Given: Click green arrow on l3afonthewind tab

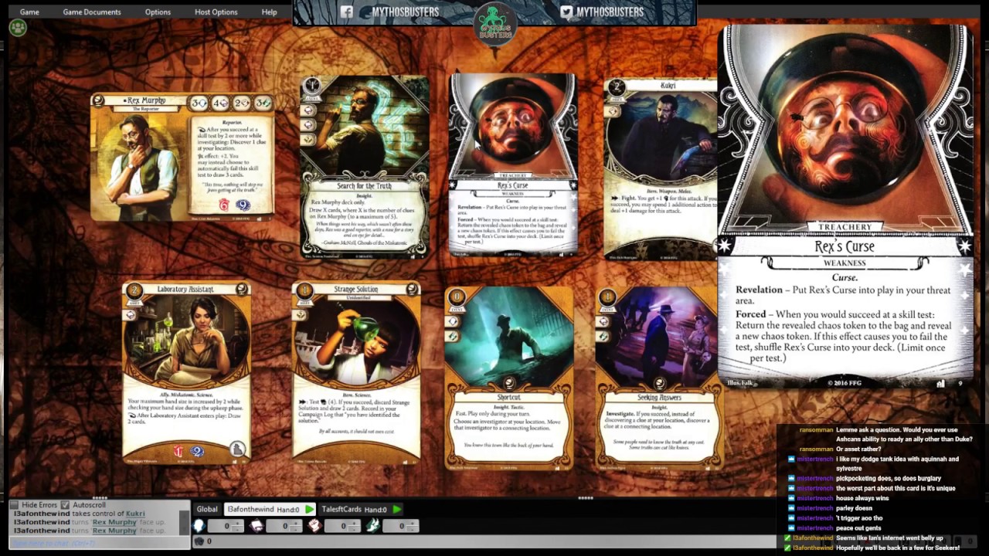Looking at the screenshot, I should point(309,510).
